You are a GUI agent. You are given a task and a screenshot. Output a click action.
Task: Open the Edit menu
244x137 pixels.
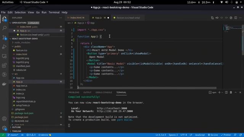pyautogui.click(x=10, y=12)
